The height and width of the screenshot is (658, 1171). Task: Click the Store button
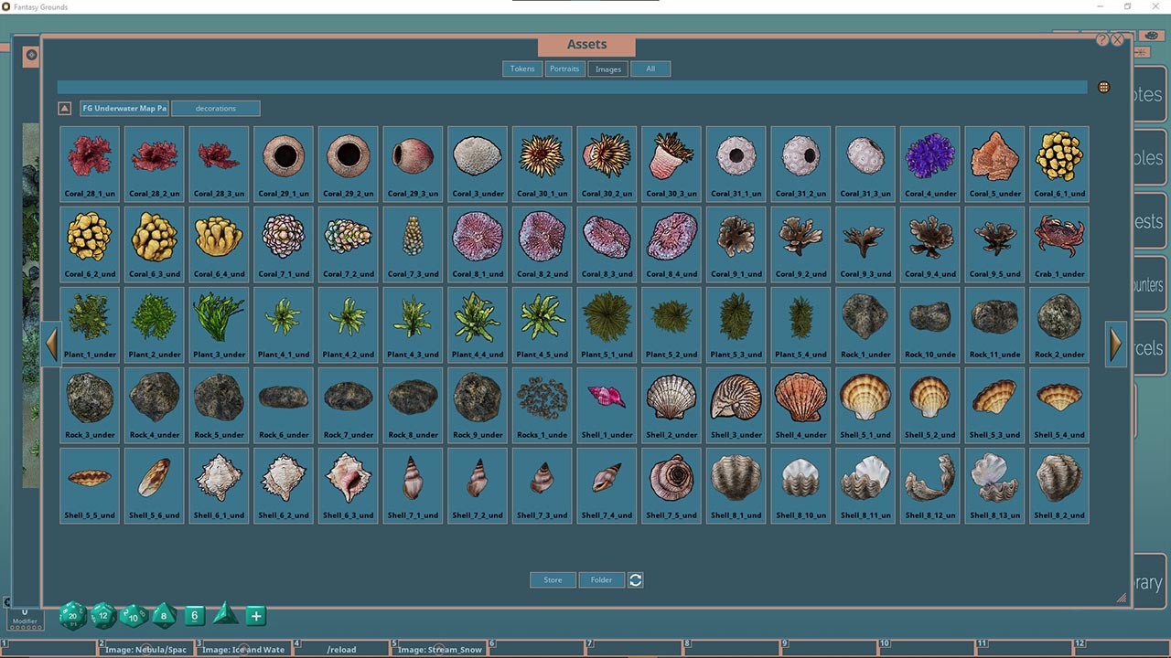click(553, 579)
